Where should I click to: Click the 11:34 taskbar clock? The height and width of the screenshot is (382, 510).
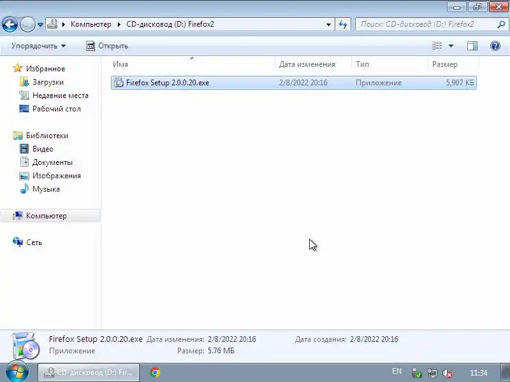479,373
